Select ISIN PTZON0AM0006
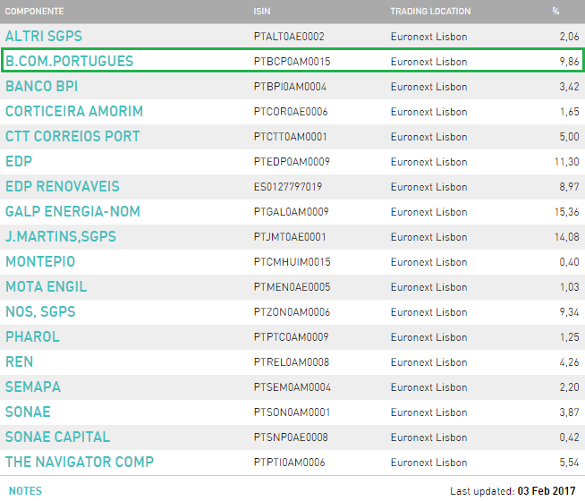Viewport: 585px width, 501px height. click(292, 312)
